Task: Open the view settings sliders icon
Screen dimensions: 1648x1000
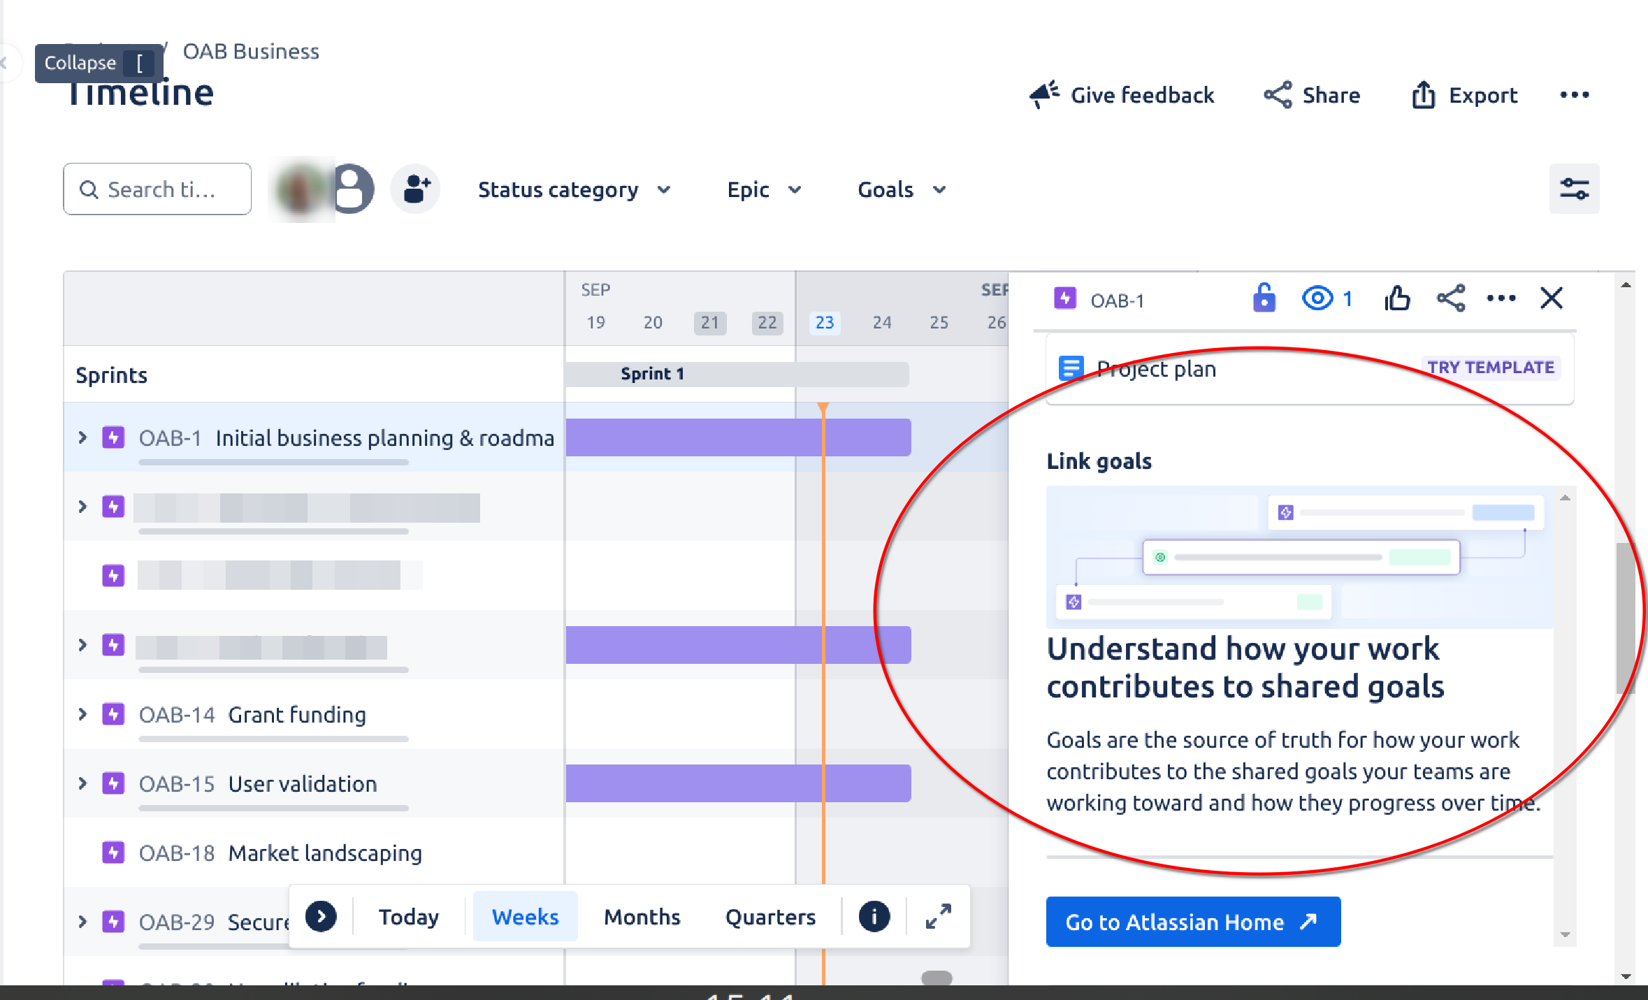Action: pos(1574,189)
